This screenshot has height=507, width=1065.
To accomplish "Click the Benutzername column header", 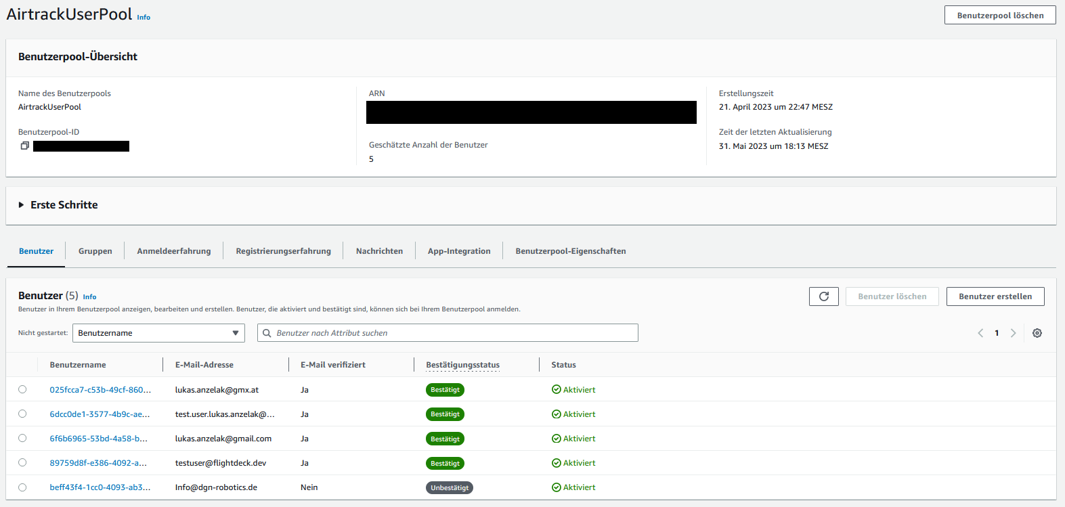I will pos(78,365).
